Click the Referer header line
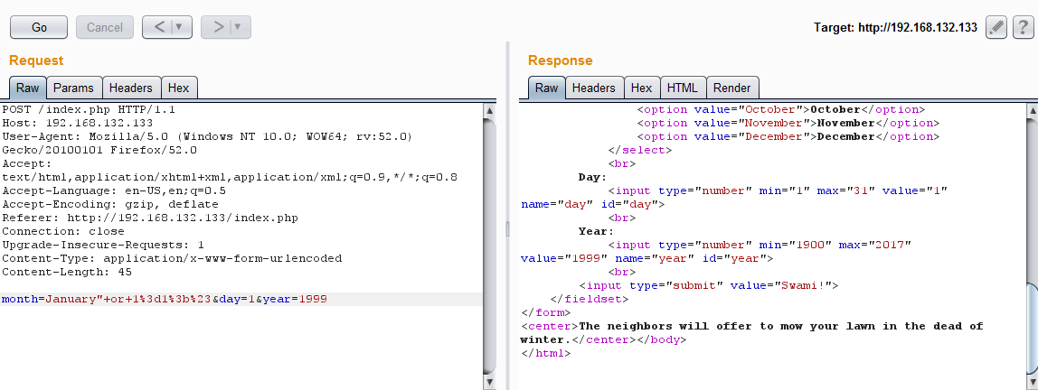This screenshot has height=390, width=1038. click(x=149, y=218)
